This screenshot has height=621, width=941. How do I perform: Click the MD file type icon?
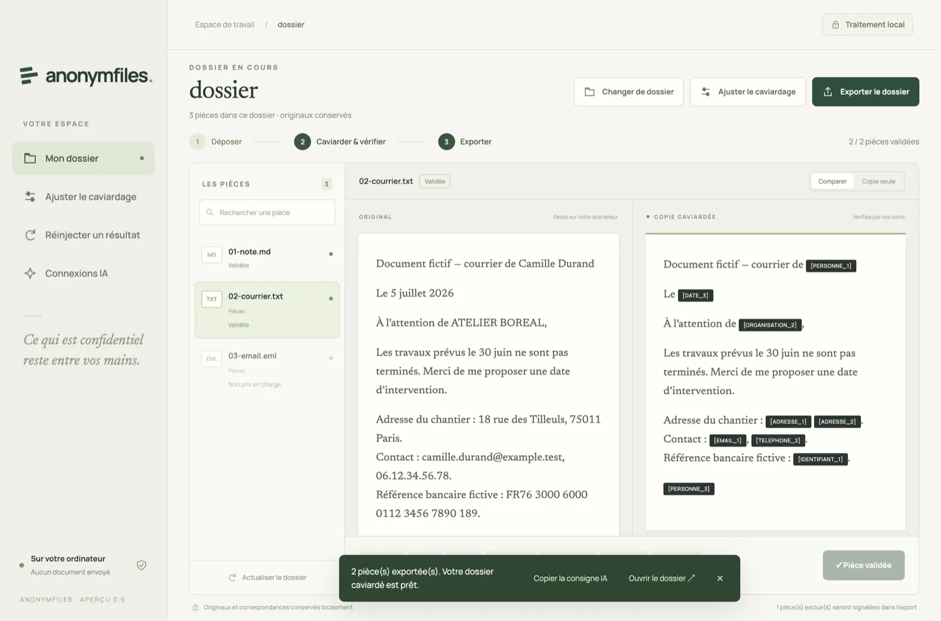[x=212, y=254]
